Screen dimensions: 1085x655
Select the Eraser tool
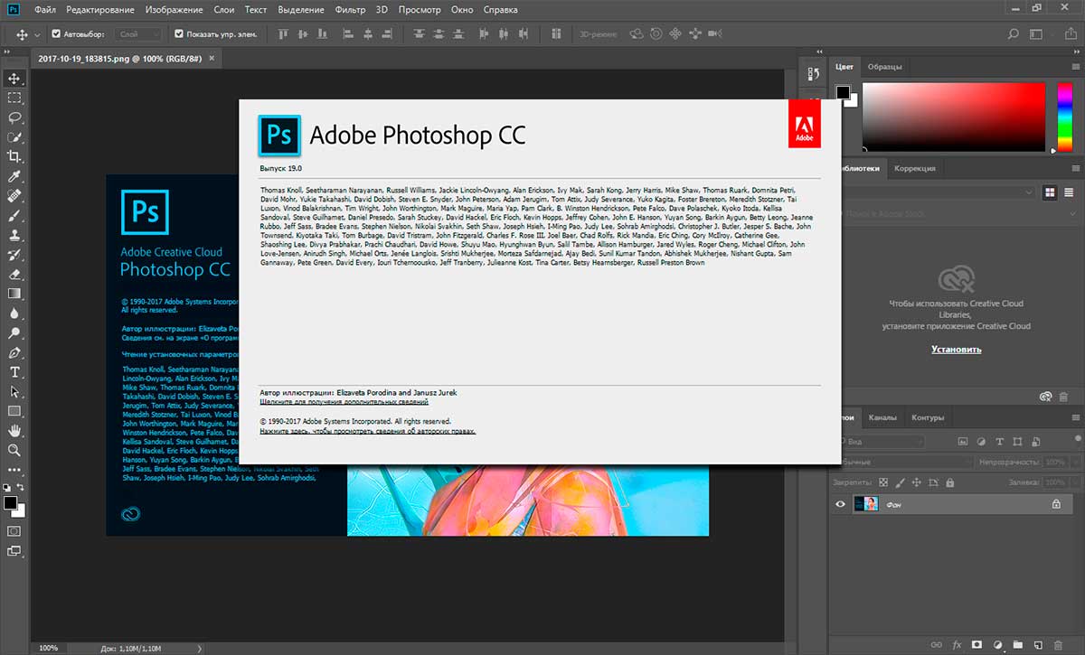[14, 274]
